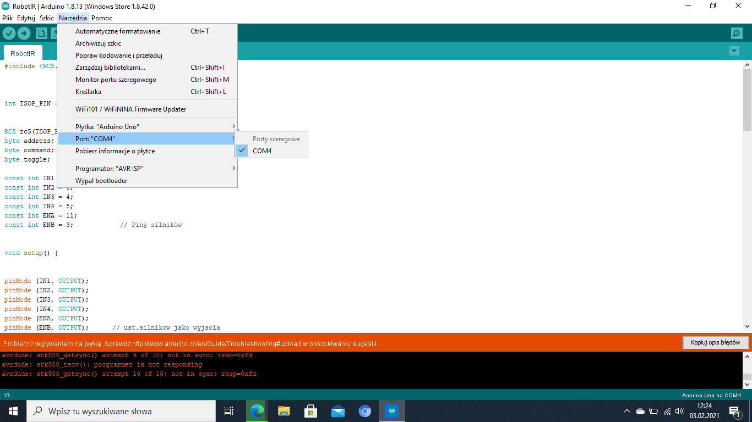
Task: Open the Plik menu
Action: [8, 18]
